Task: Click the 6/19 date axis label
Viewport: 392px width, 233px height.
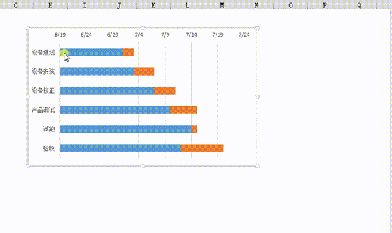Action: 60,35
